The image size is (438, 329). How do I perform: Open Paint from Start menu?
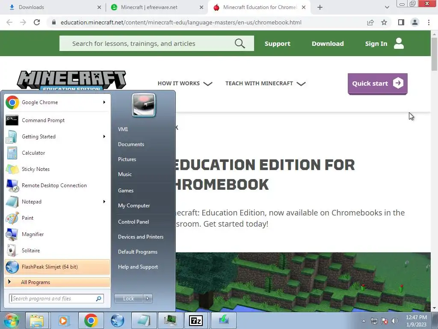pyautogui.click(x=57, y=218)
